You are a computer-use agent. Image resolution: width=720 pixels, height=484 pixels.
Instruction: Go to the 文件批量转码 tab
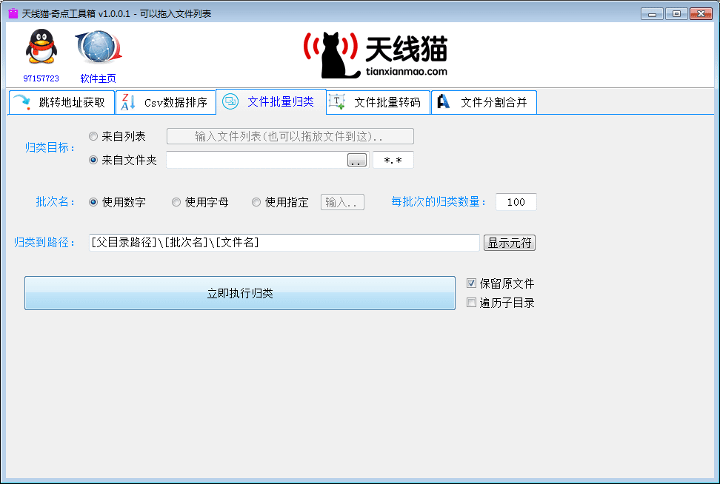379,102
